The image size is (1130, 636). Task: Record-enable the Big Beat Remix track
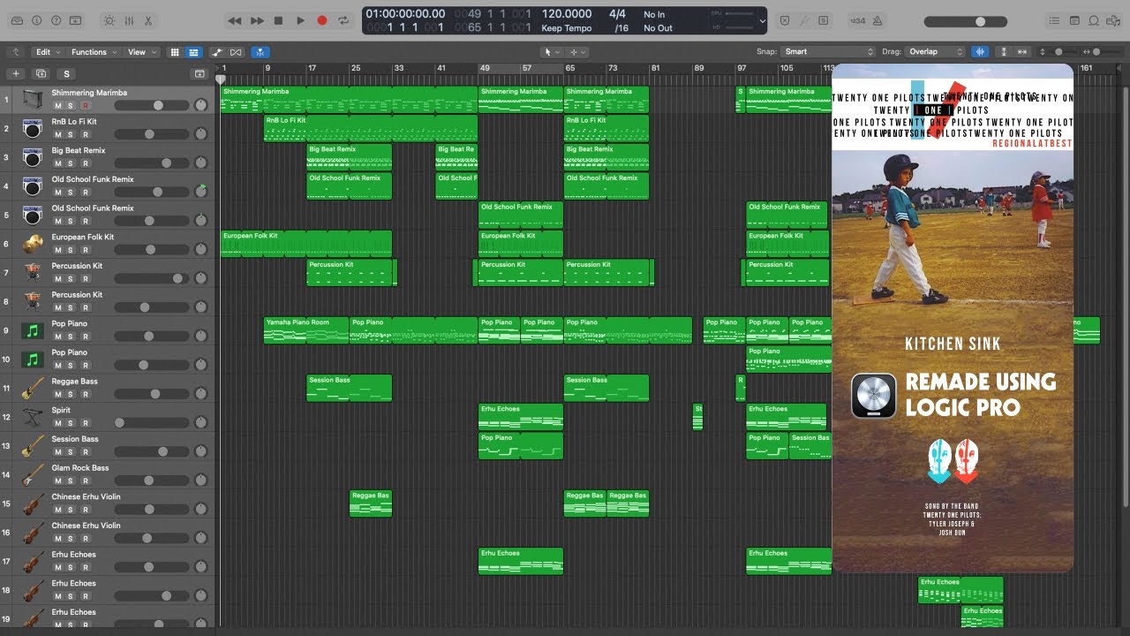pos(86,163)
